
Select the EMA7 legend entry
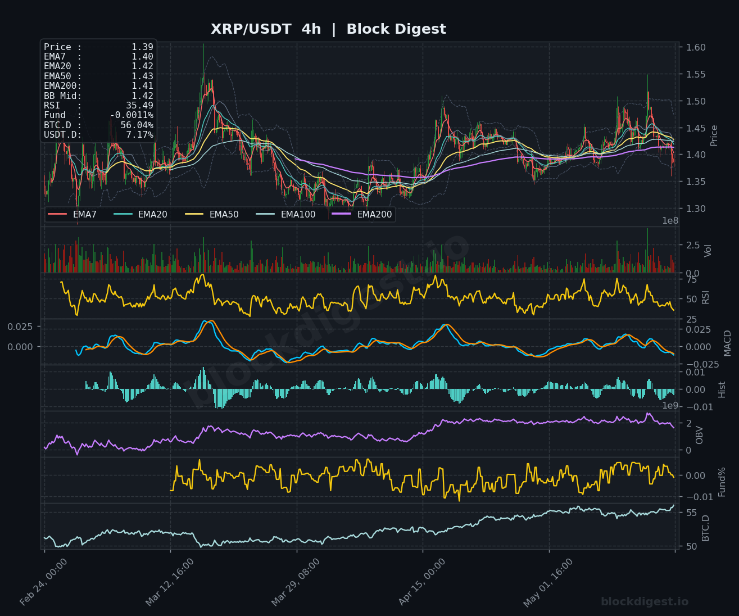(72, 214)
